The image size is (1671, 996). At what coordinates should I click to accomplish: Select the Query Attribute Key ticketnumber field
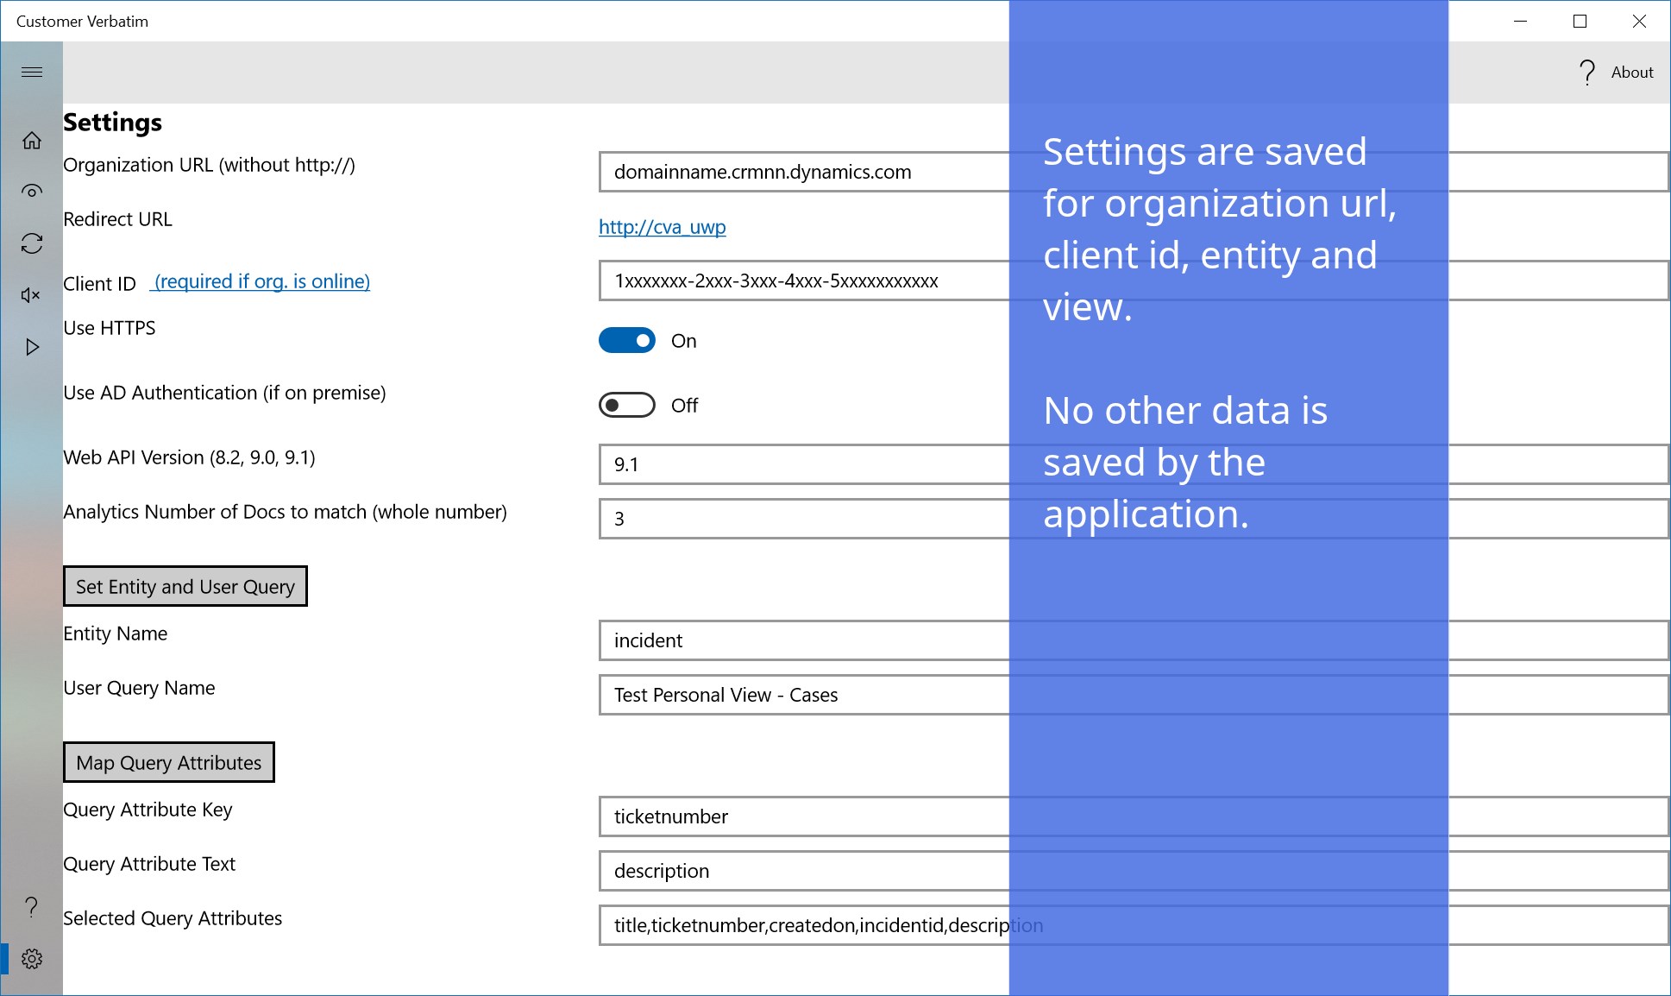(x=802, y=816)
